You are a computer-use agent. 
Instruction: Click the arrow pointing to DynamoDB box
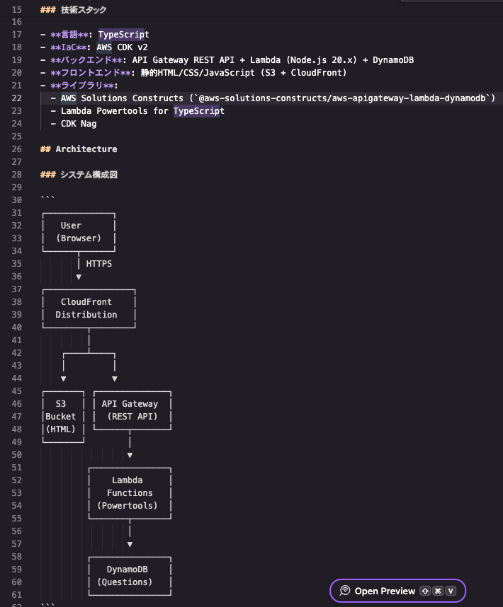(x=130, y=544)
